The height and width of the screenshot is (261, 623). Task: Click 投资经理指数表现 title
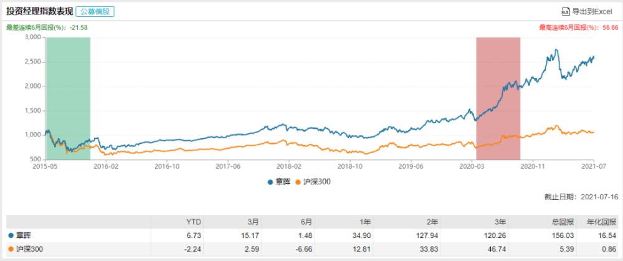(39, 11)
